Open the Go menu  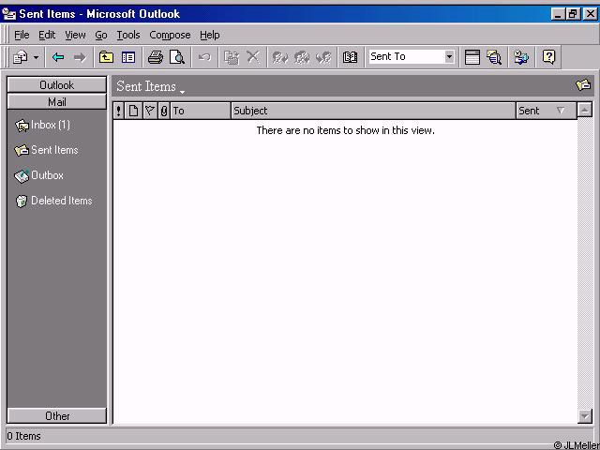click(x=101, y=35)
